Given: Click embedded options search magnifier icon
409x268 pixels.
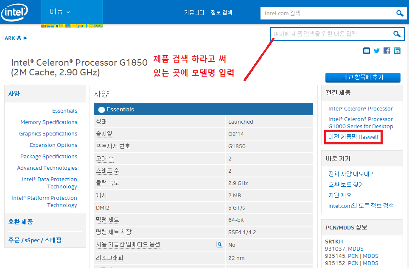Looking at the screenshot, I should [220, 244].
